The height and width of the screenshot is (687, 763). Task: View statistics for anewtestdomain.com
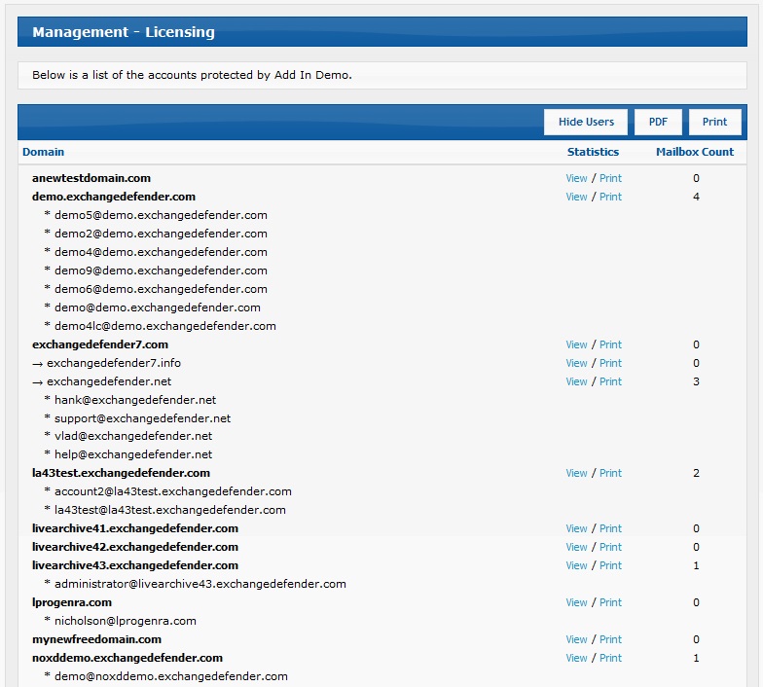576,178
